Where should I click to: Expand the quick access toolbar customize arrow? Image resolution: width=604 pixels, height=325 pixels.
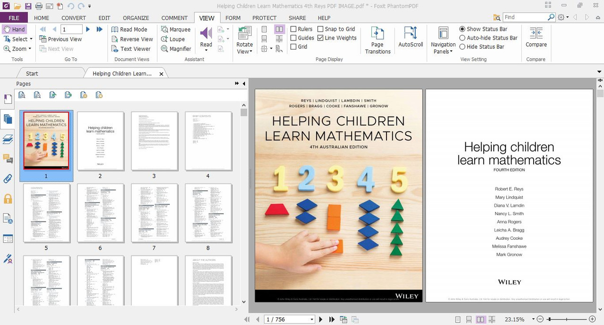[90, 6]
